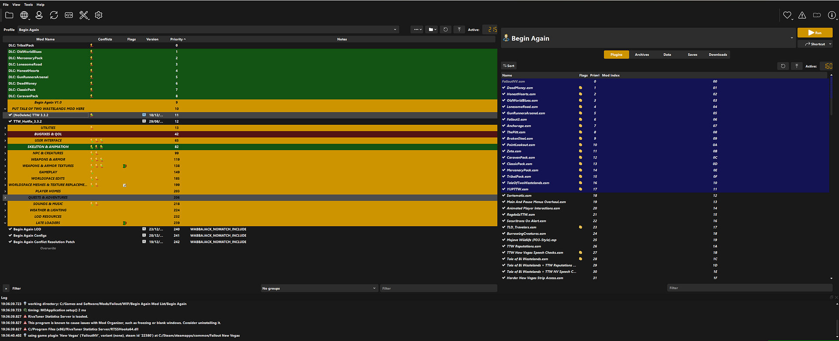Toggle the Begin Again LOD mod checkbox

[x=10, y=229]
